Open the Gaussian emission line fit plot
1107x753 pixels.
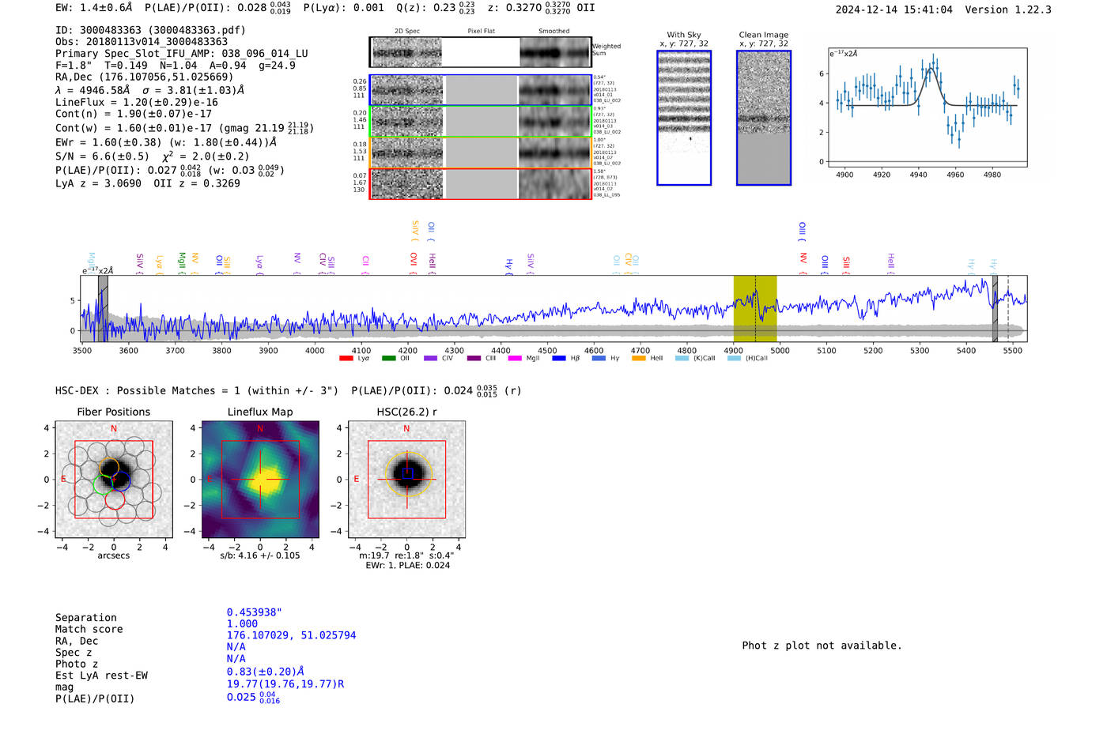(x=928, y=107)
